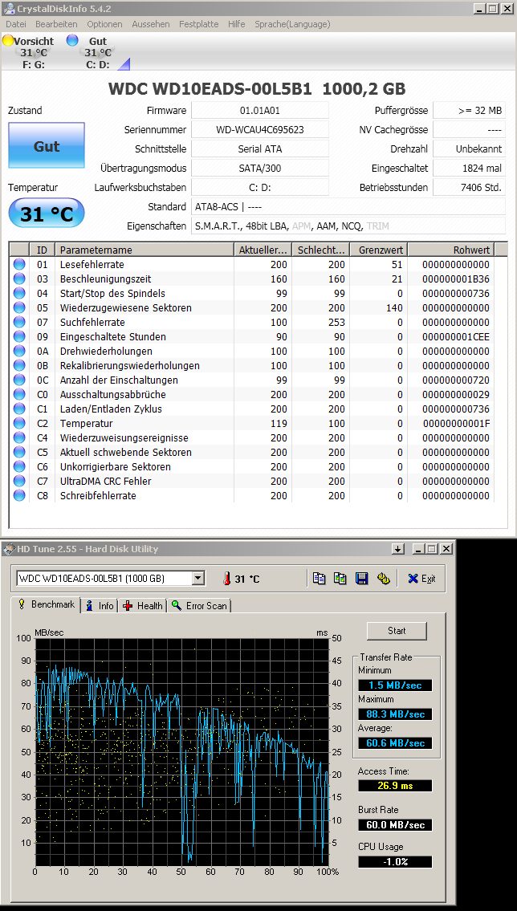Switch to the Benchmark tab in HD Tune

point(46,604)
